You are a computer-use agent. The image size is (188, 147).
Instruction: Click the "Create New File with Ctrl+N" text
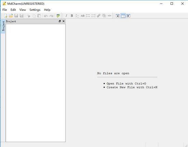132,87
